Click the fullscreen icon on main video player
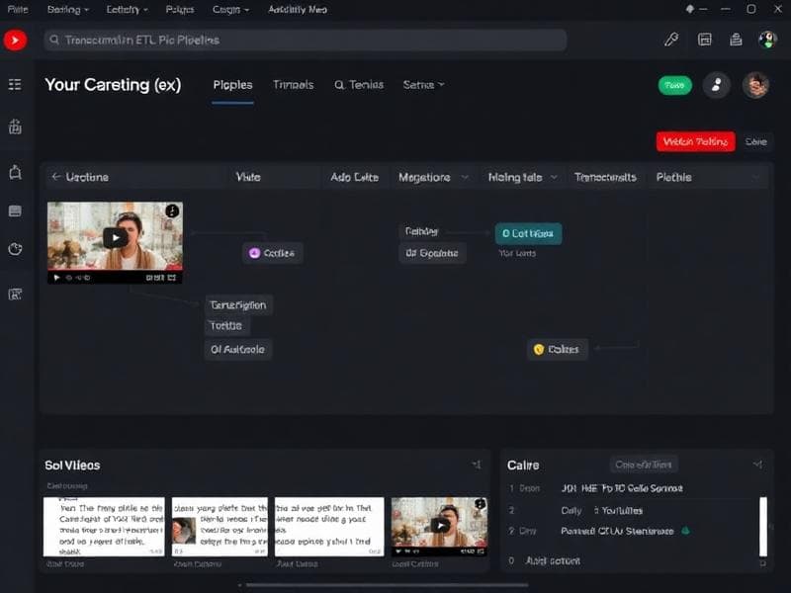Viewport: 791px width, 593px height. (172, 278)
